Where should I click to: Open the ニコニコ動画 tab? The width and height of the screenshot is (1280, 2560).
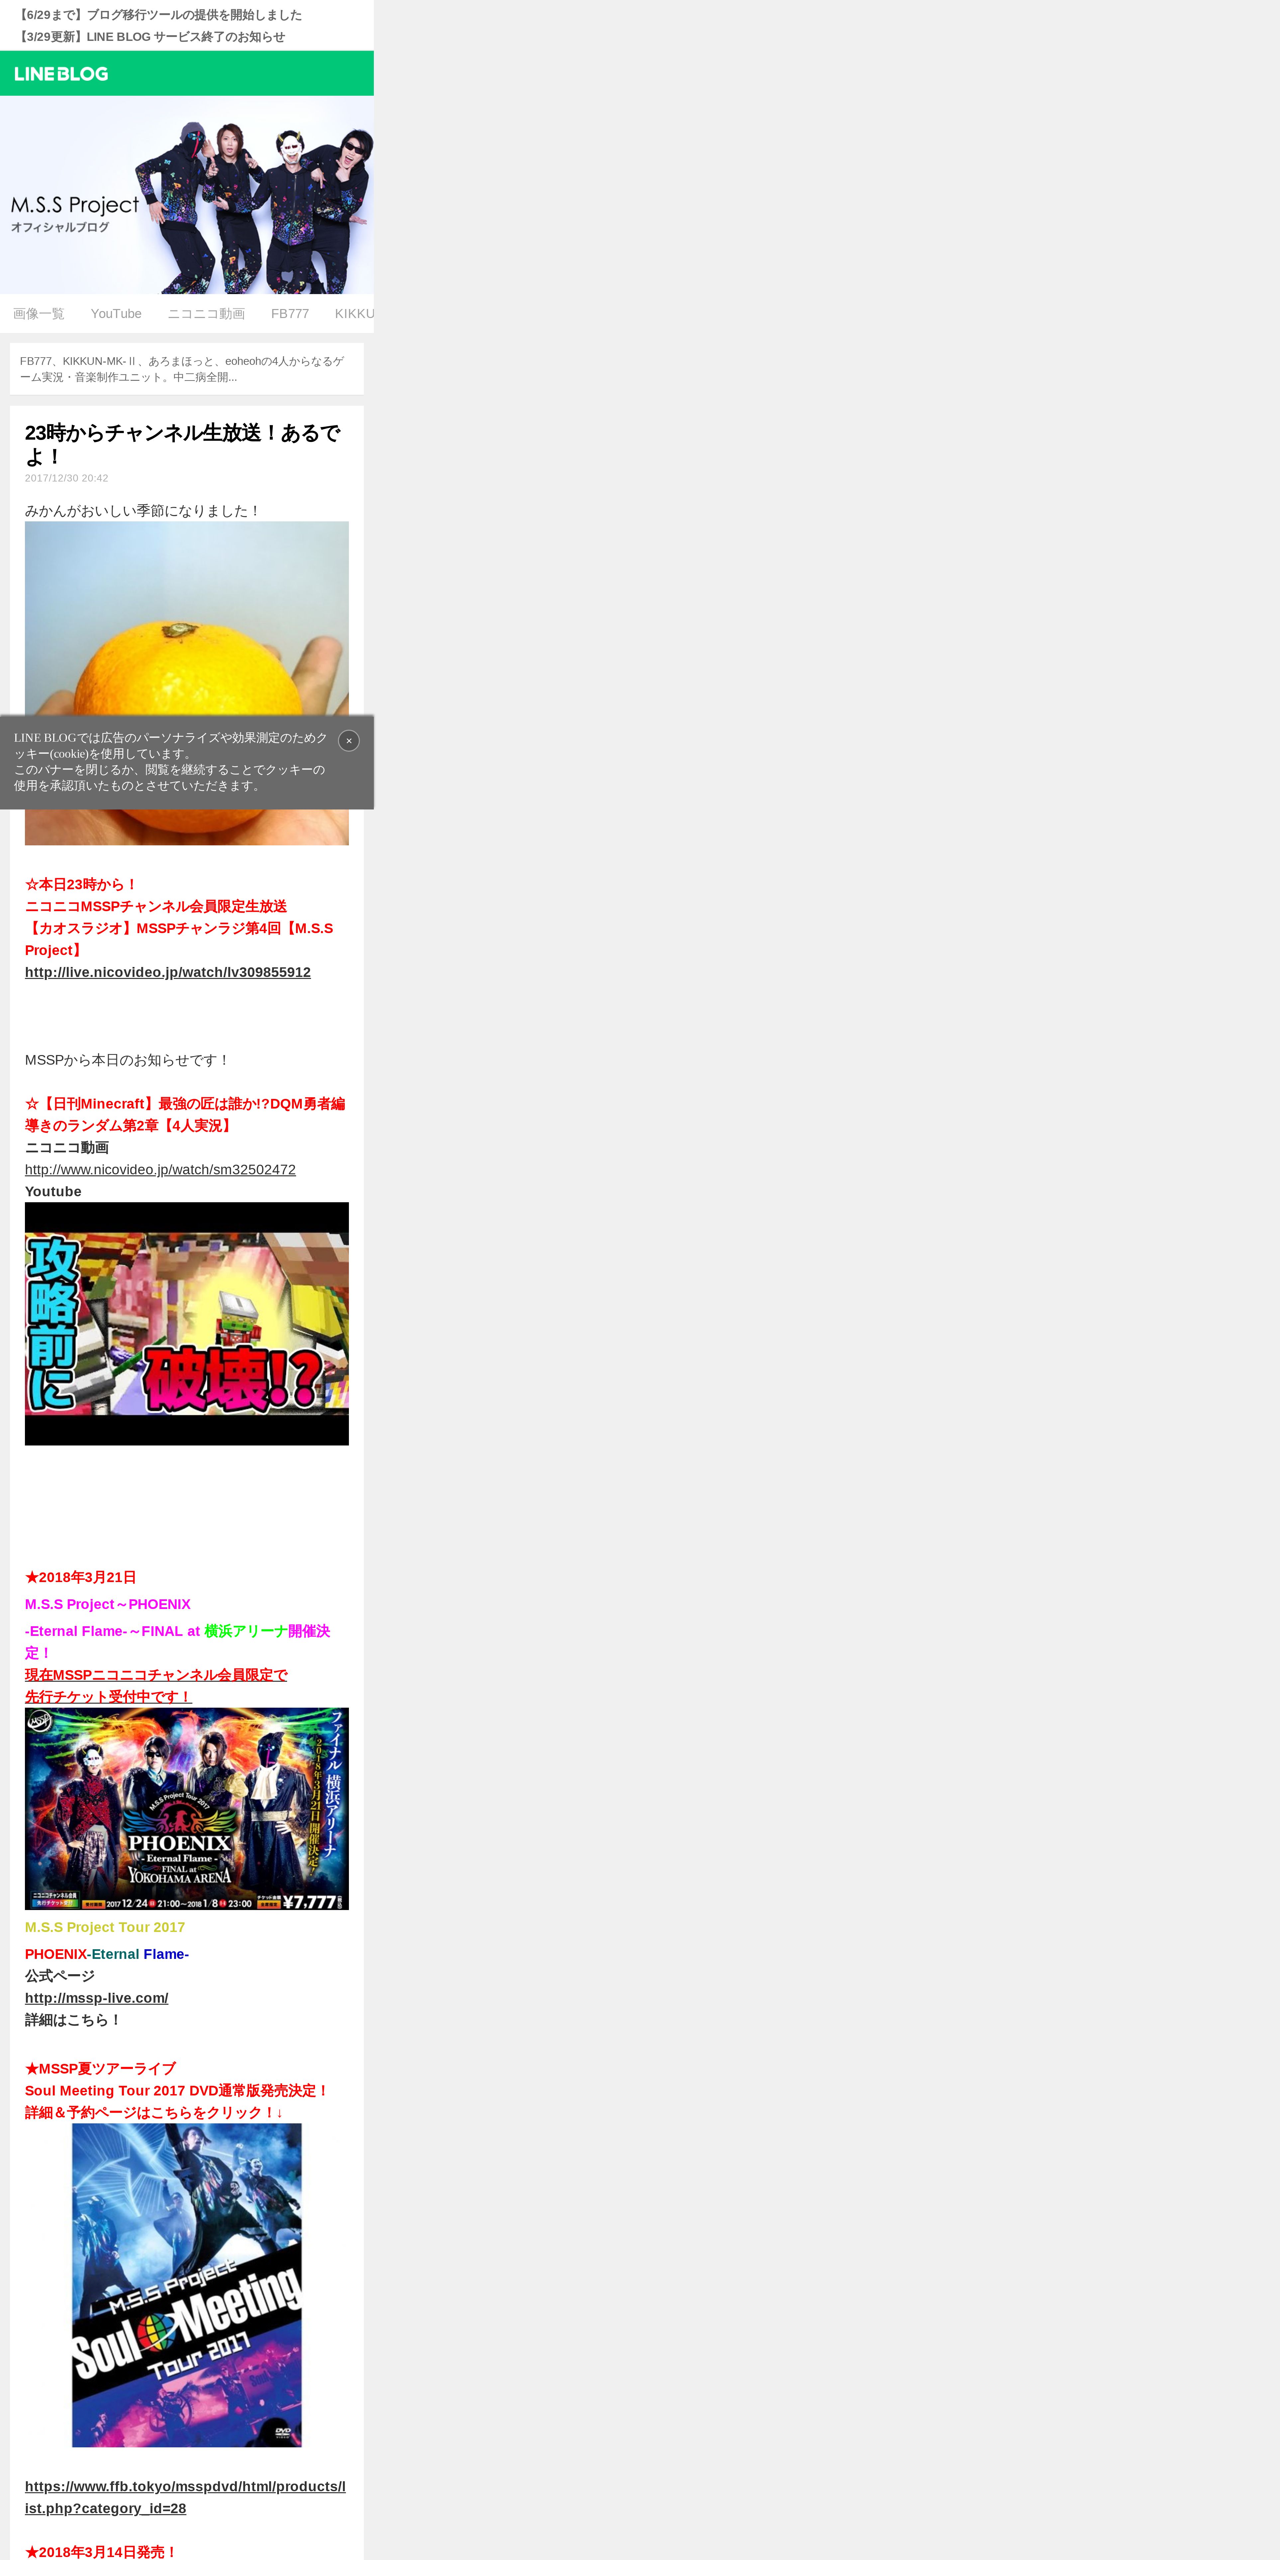[206, 314]
